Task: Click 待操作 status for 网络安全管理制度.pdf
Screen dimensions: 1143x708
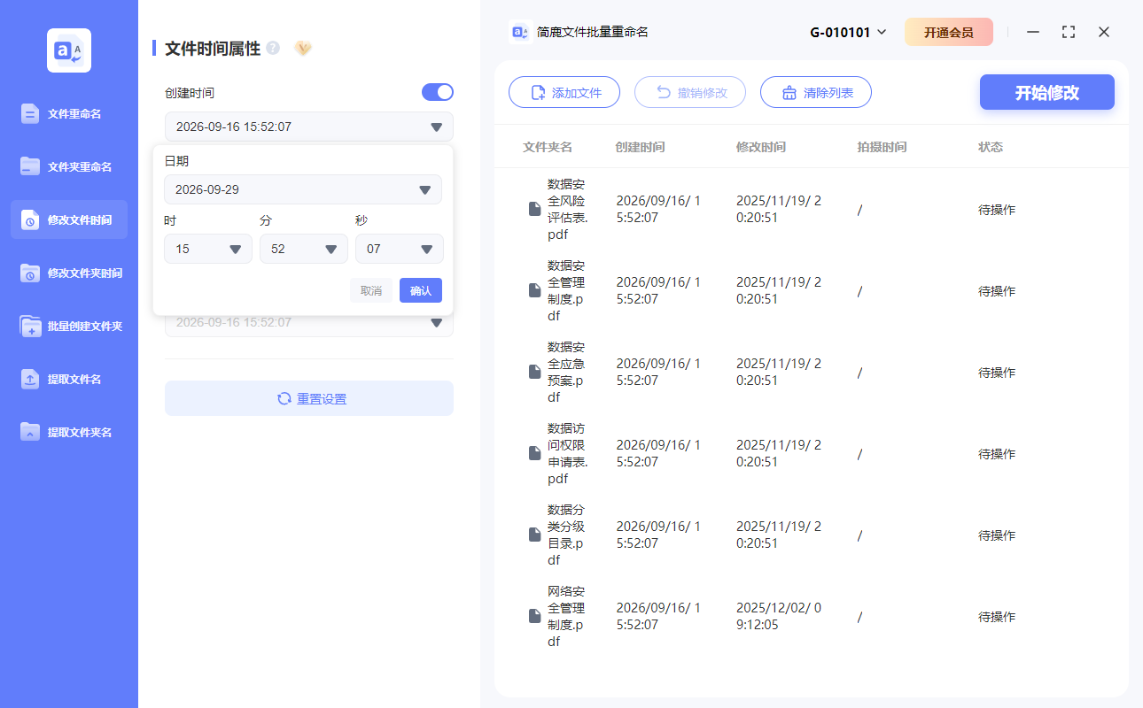Action: [x=997, y=617]
